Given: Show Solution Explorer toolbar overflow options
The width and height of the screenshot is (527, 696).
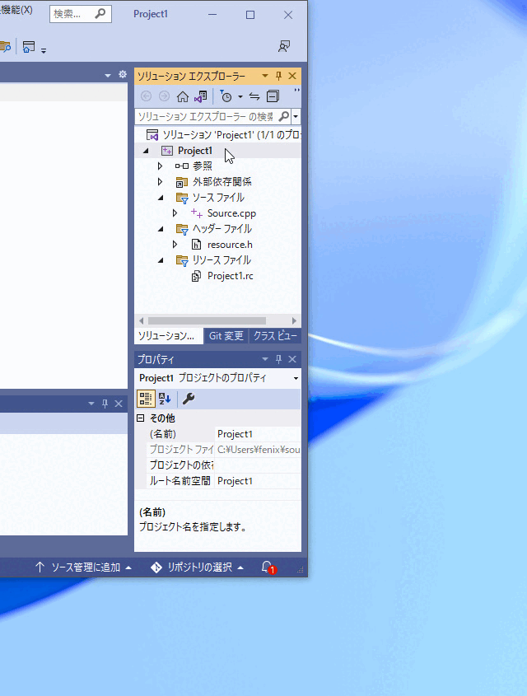Looking at the screenshot, I should tap(296, 90).
